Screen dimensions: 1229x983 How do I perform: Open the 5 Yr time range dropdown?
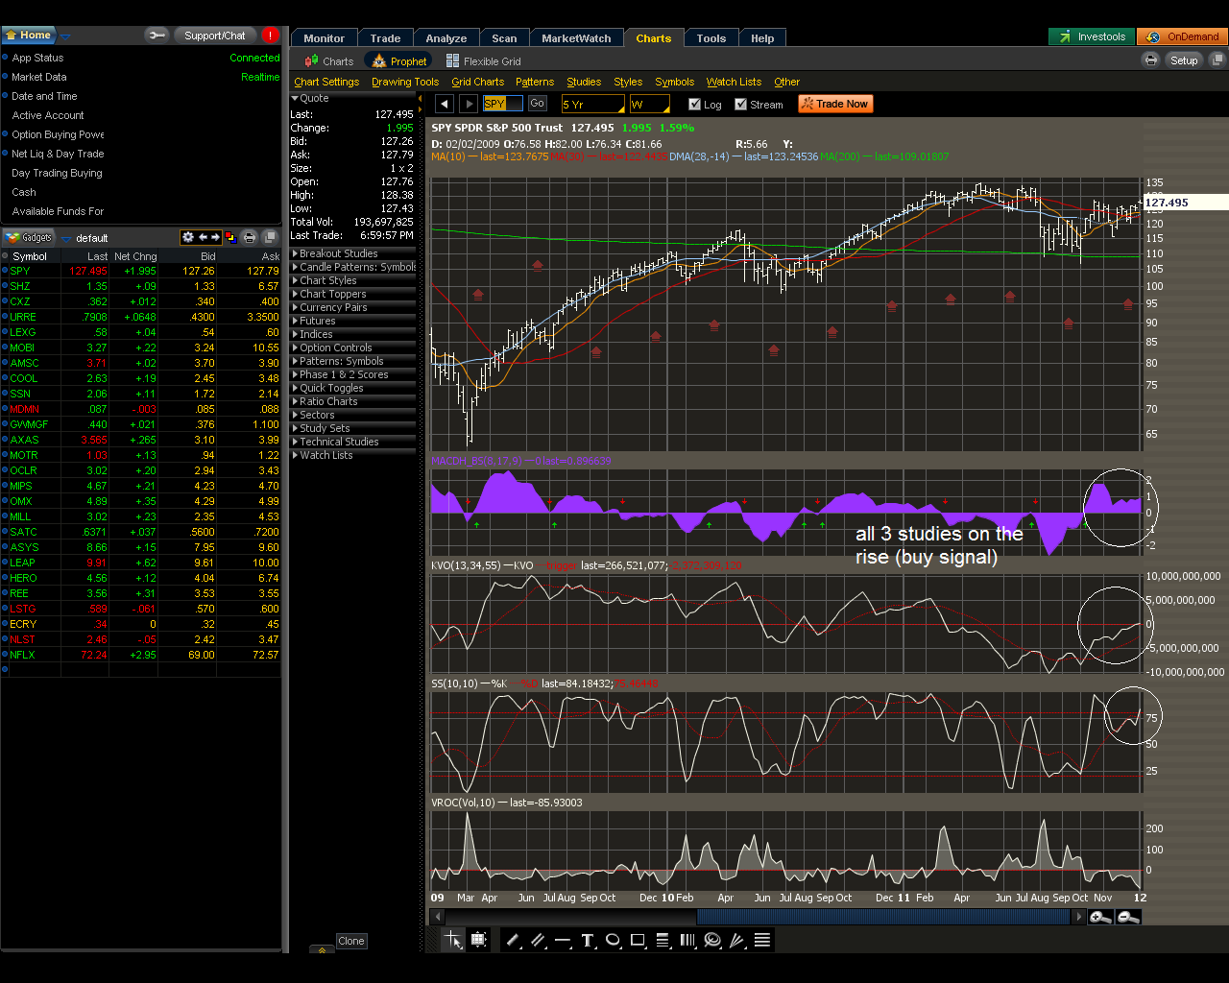[592, 104]
